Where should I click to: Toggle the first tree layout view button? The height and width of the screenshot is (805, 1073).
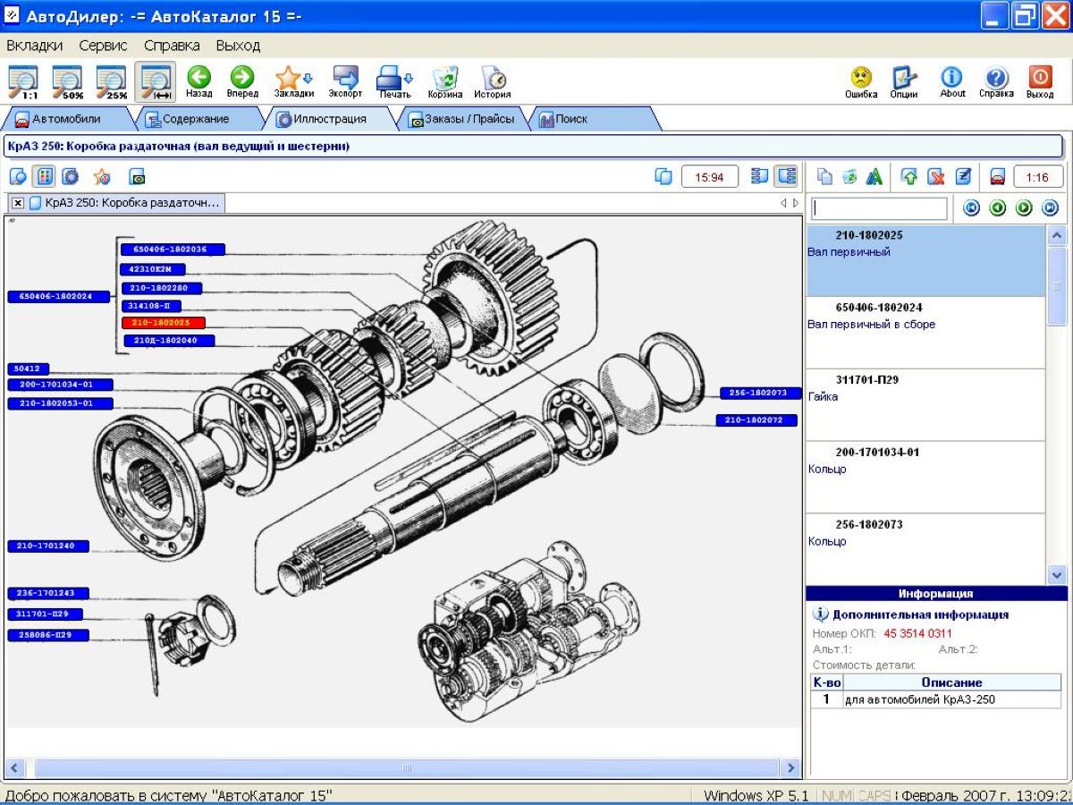(x=760, y=176)
